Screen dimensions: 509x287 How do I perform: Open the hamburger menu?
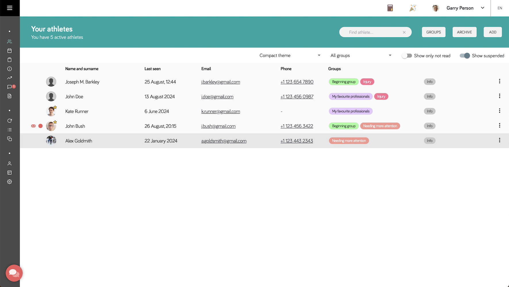9,8
